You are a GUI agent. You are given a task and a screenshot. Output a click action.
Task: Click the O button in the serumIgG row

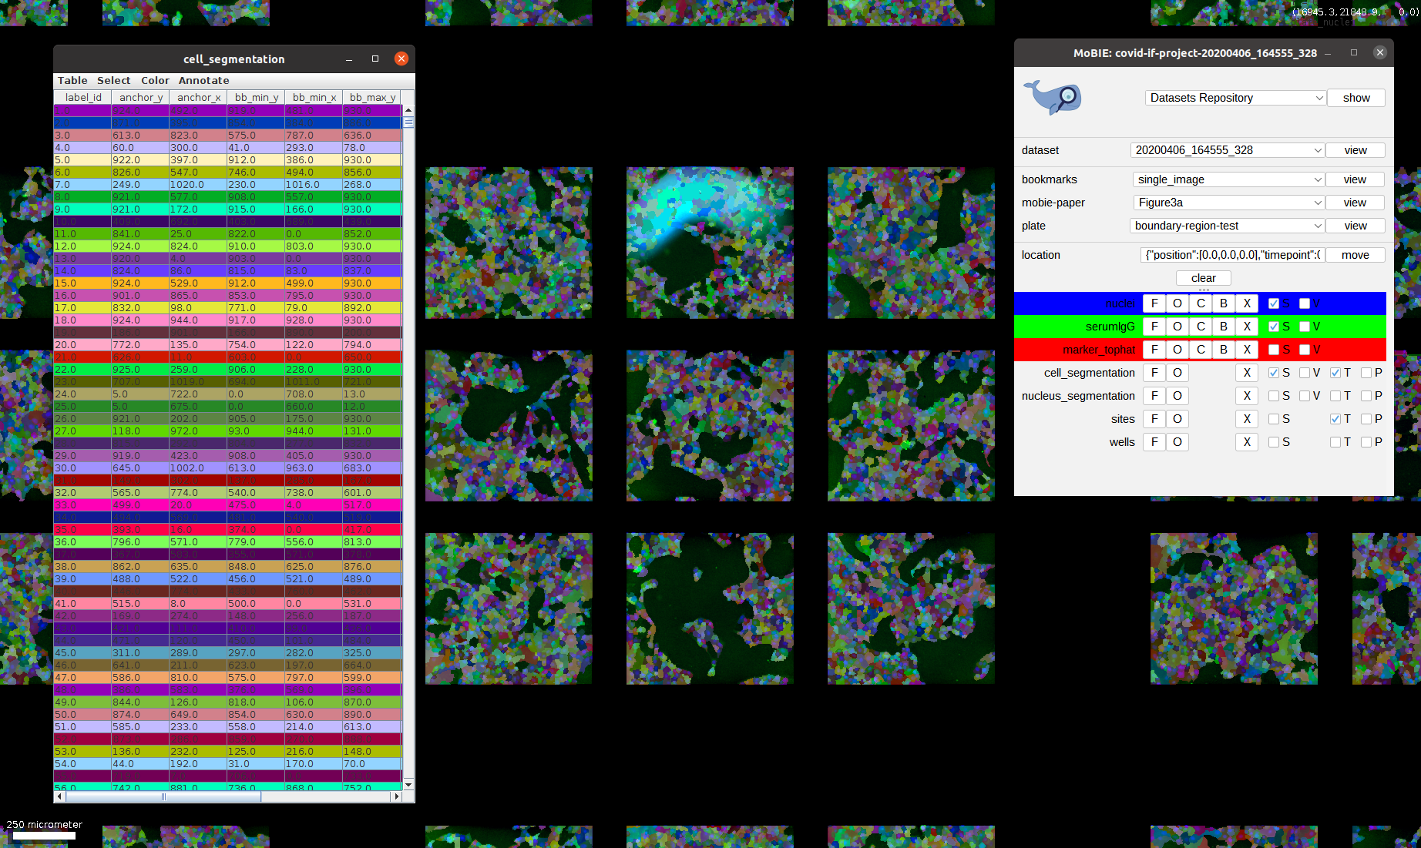click(1177, 327)
